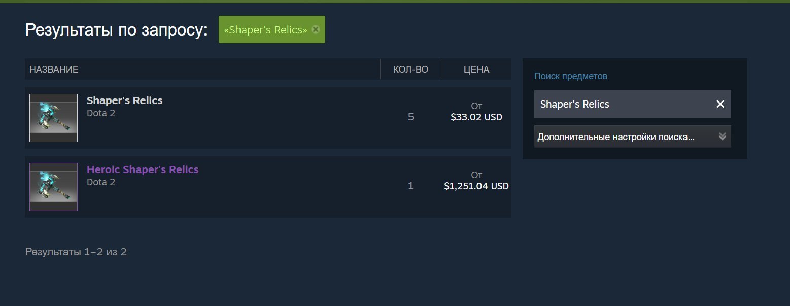Viewport: 790px width, 306px height.
Task: Click Dota 2 label under Shaper's Relics
Action: coord(101,113)
